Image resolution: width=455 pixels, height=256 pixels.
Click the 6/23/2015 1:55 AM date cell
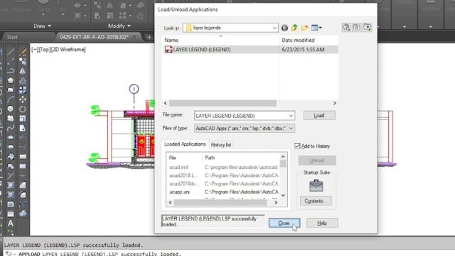click(x=304, y=50)
